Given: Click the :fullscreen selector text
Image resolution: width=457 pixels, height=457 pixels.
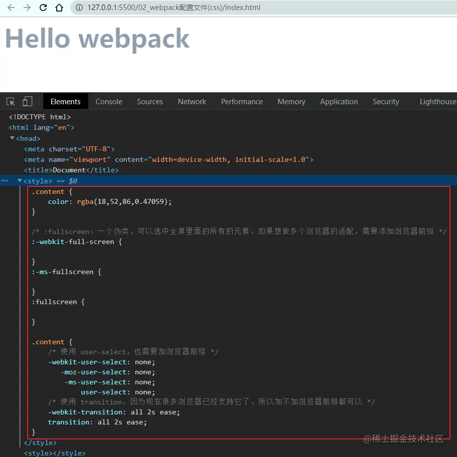Looking at the screenshot, I should click(54, 302).
